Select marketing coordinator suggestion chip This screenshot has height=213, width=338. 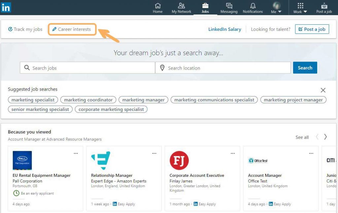click(x=88, y=100)
